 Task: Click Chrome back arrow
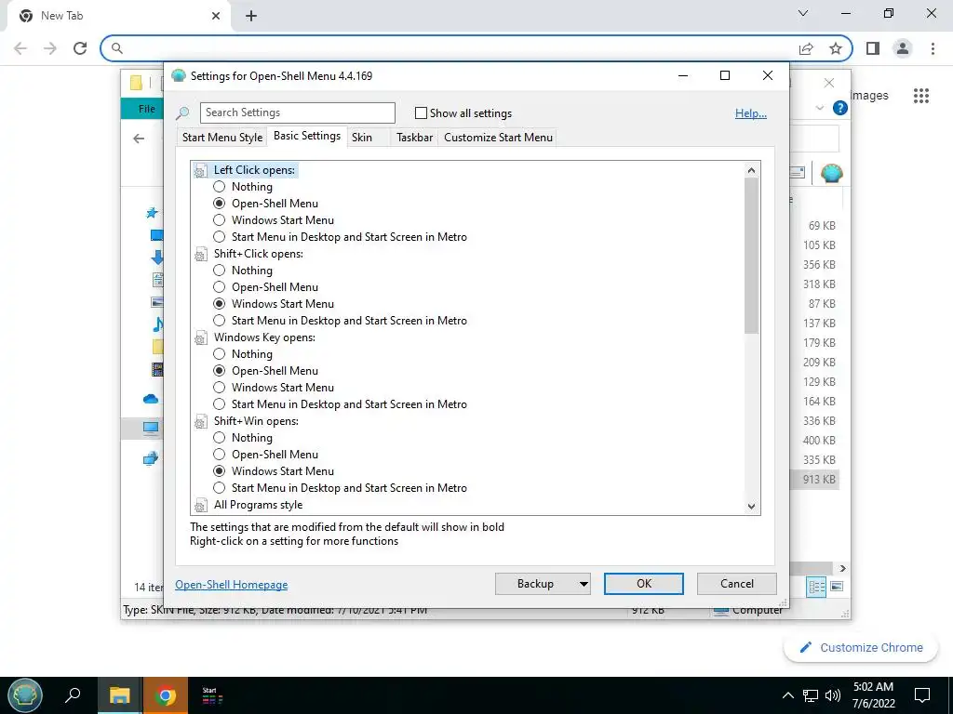[20, 48]
